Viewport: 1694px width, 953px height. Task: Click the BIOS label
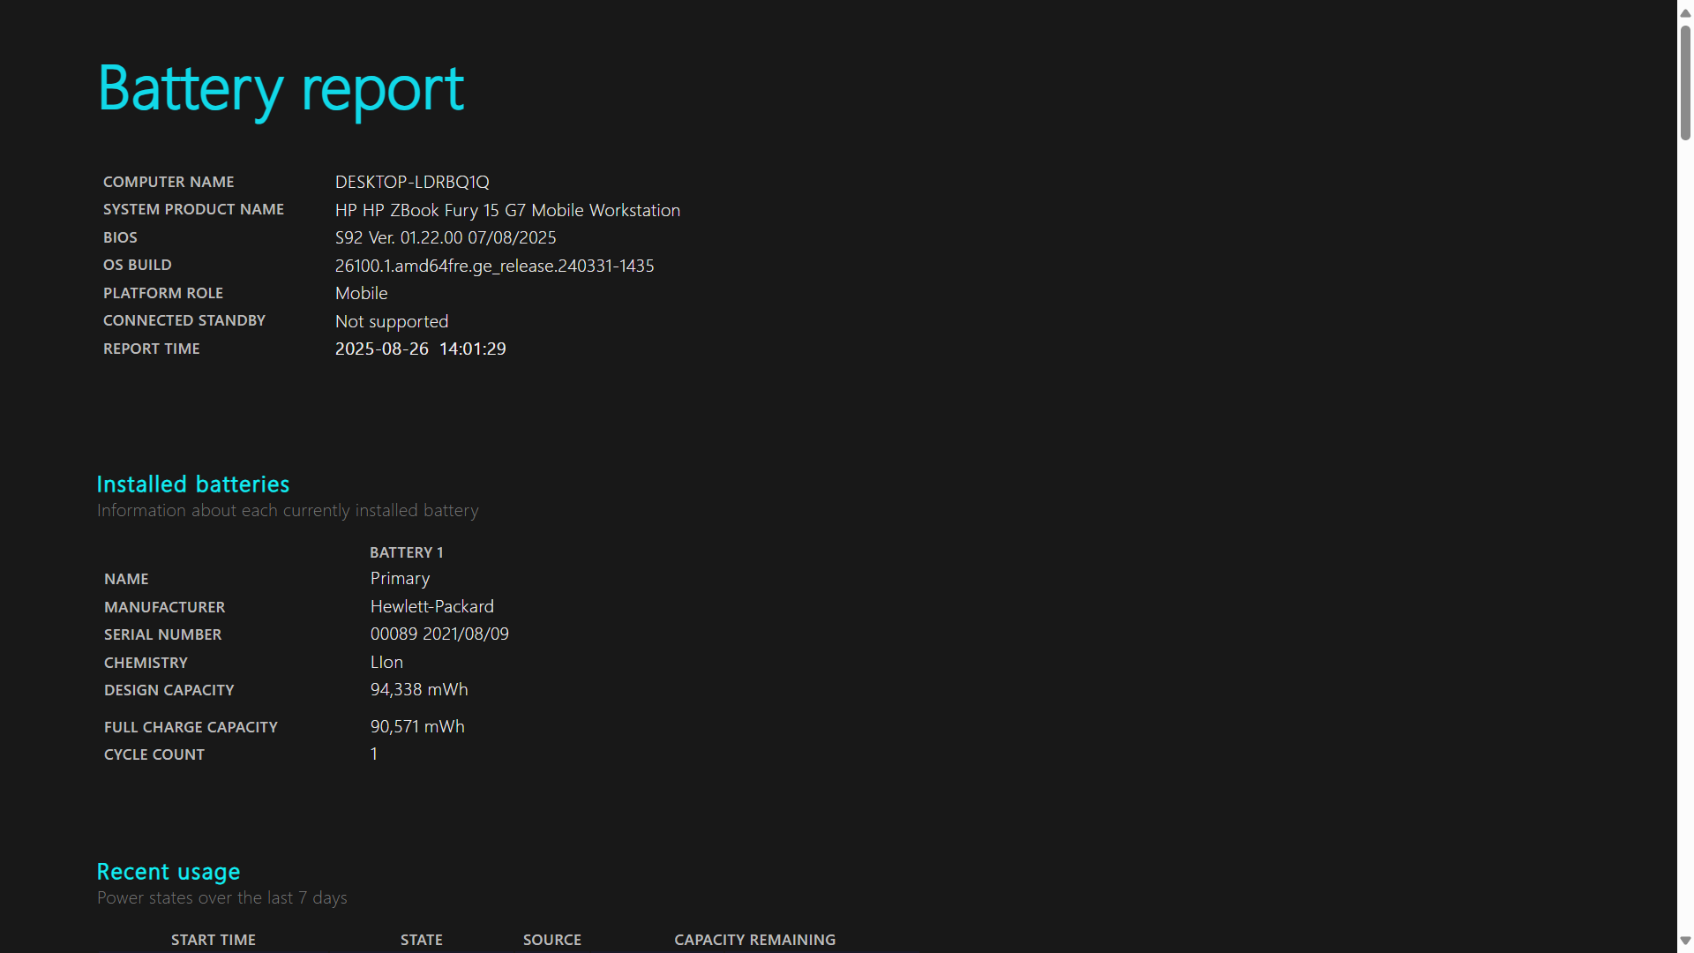[x=120, y=237]
